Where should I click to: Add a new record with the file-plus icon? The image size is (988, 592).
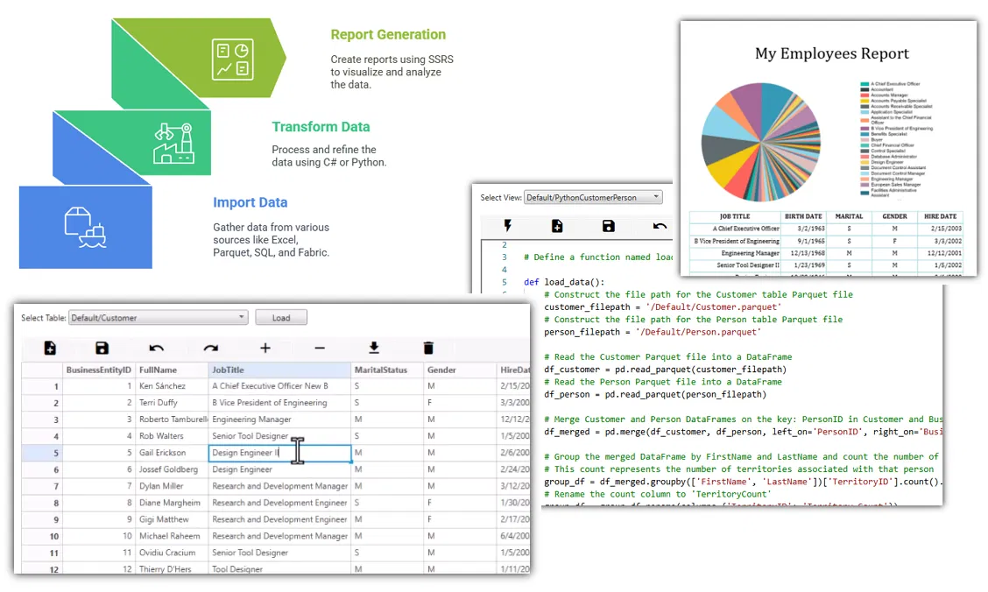pyautogui.click(x=48, y=348)
